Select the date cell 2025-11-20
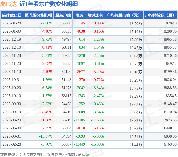Screen dimensions: 178x157 point(12,63)
